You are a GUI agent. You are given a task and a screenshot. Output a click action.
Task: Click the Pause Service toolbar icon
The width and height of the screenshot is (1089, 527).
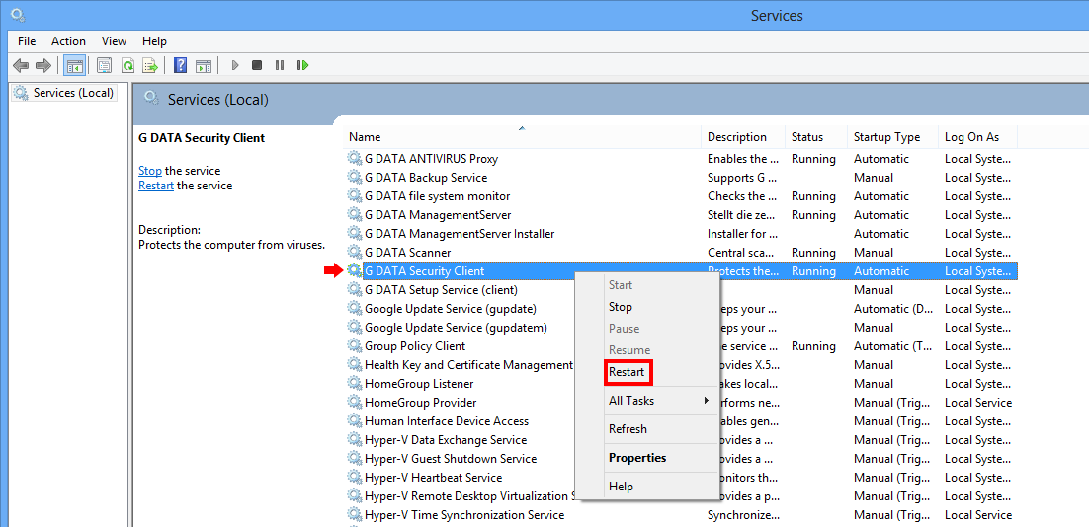tap(280, 65)
